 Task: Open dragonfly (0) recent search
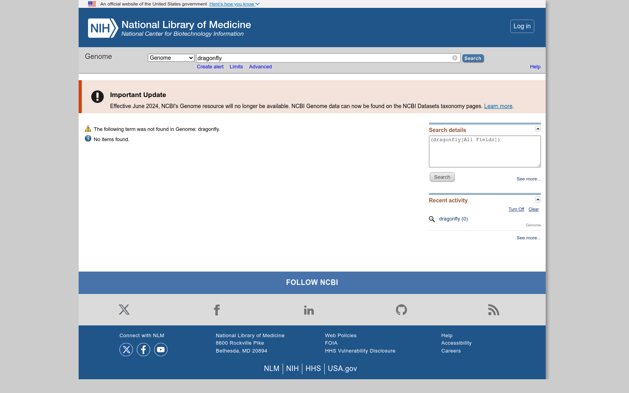coord(453,219)
